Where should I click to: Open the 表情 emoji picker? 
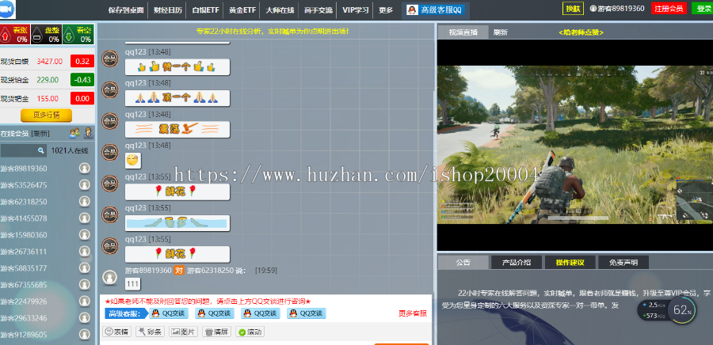click(117, 332)
